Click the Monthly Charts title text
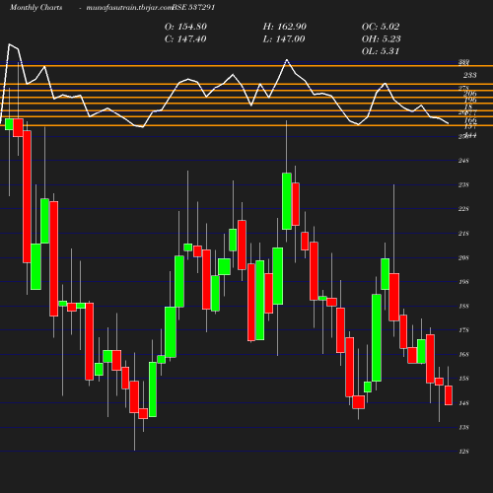The image size is (493, 493). click(x=36, y=8)
